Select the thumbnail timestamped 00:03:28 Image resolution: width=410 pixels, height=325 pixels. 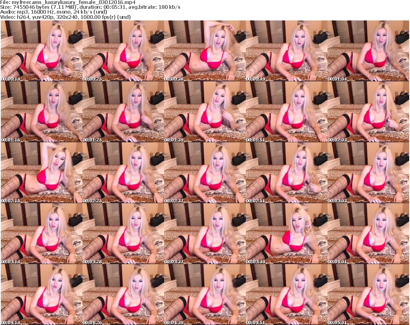tap(123, 234)
